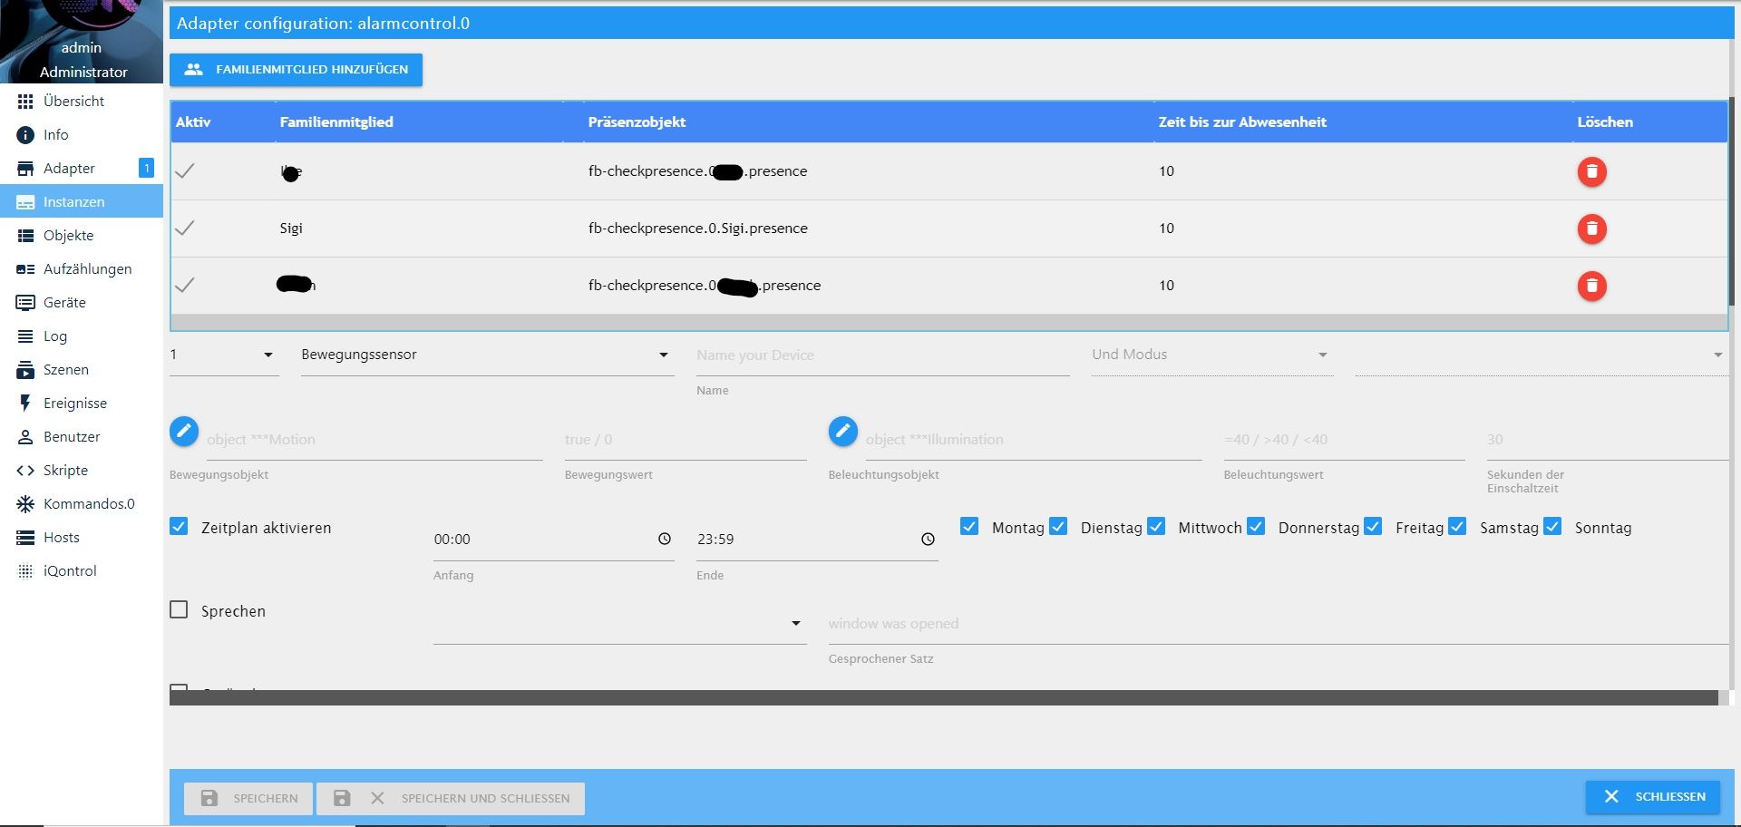Click the Benutzer person icon
The image size is (1741, 827).
(x=25, y=437)
